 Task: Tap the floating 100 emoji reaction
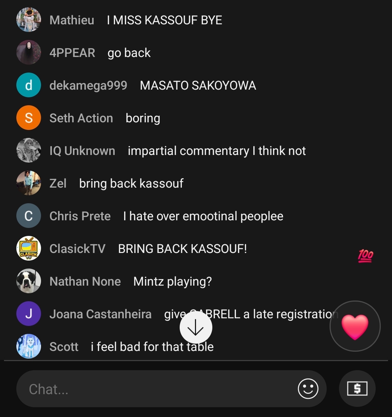coord(366,256)
